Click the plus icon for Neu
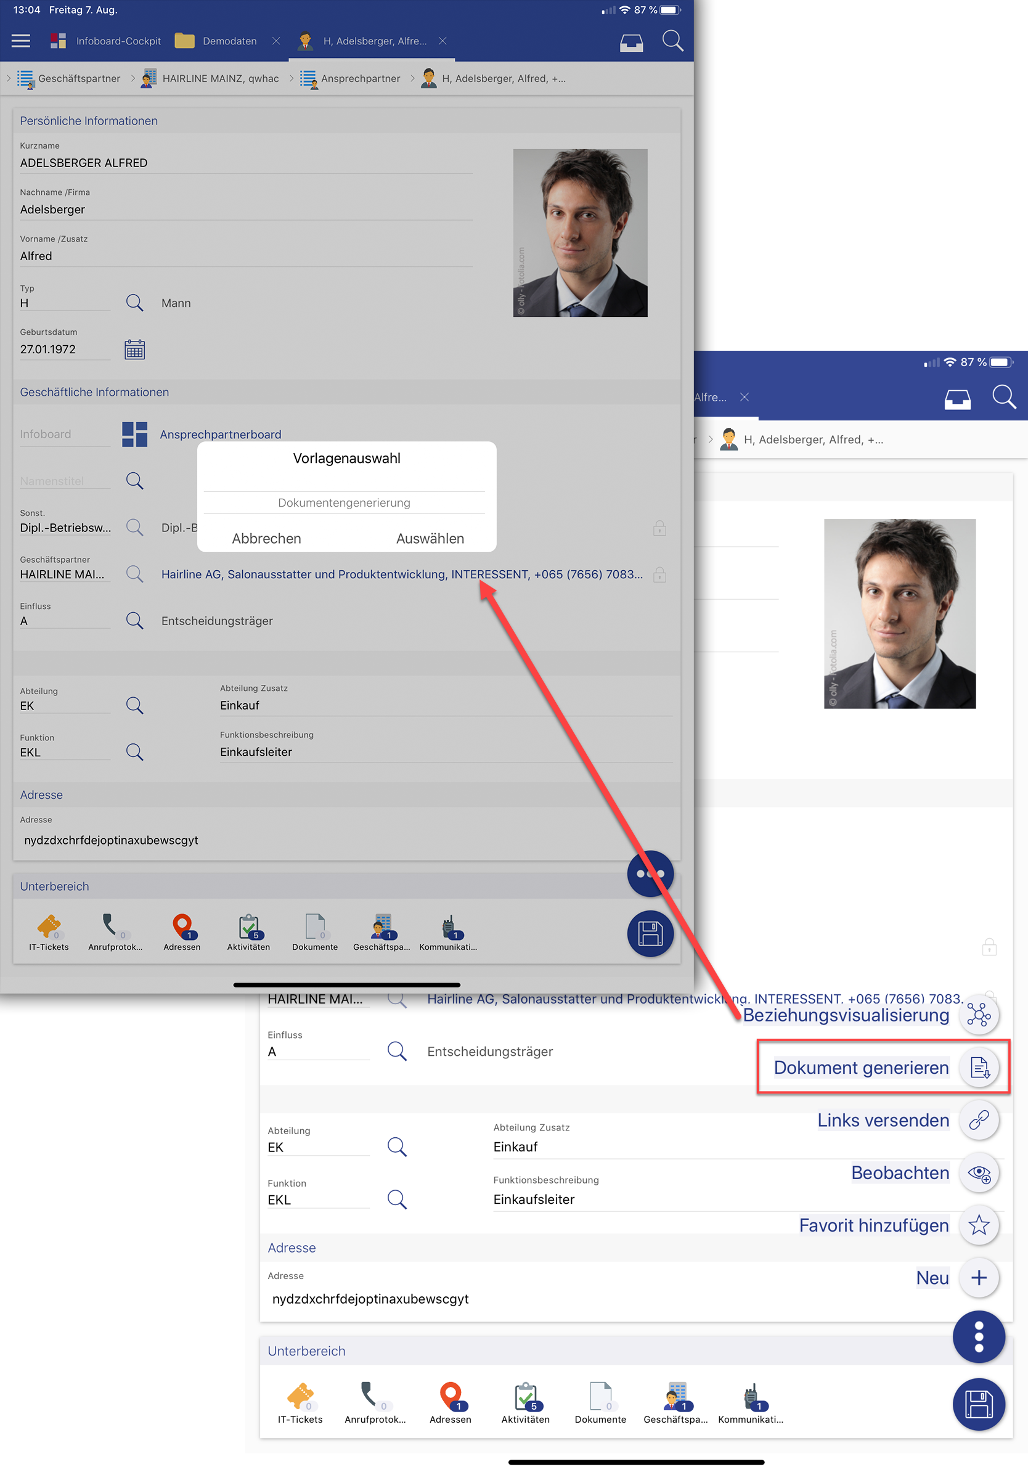This screenshot has width=1028, height=1472. point(979,1278)
